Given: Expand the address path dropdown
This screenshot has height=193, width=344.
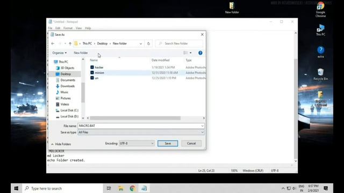Looking at the screenshot, I should [x=141, y=43].
